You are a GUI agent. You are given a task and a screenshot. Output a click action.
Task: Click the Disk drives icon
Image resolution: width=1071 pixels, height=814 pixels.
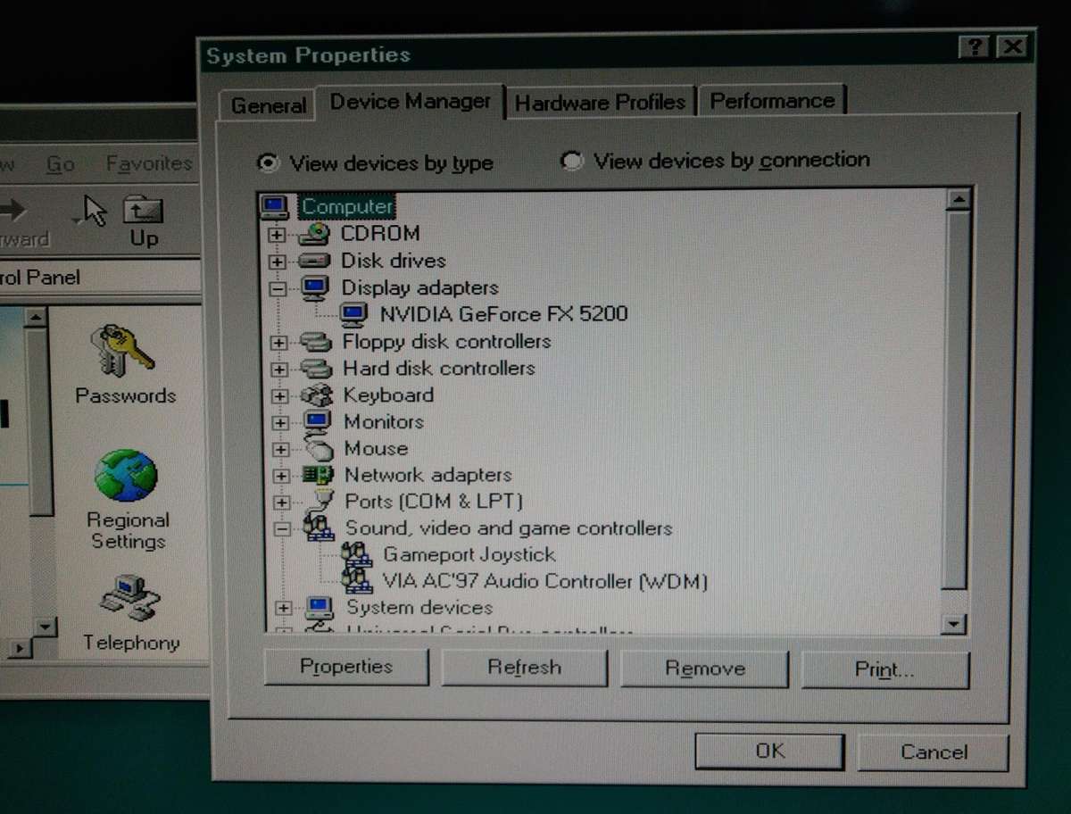pyautogui.click(x=314, y=261)
